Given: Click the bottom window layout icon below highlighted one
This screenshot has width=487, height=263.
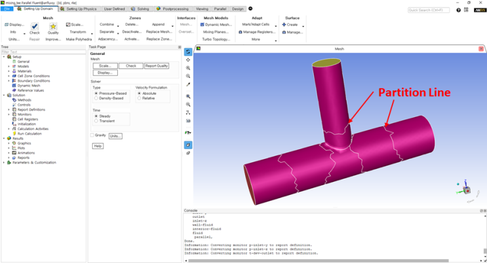Looking at the screenshot, I should pyautogui.click(x=188, y=153).
